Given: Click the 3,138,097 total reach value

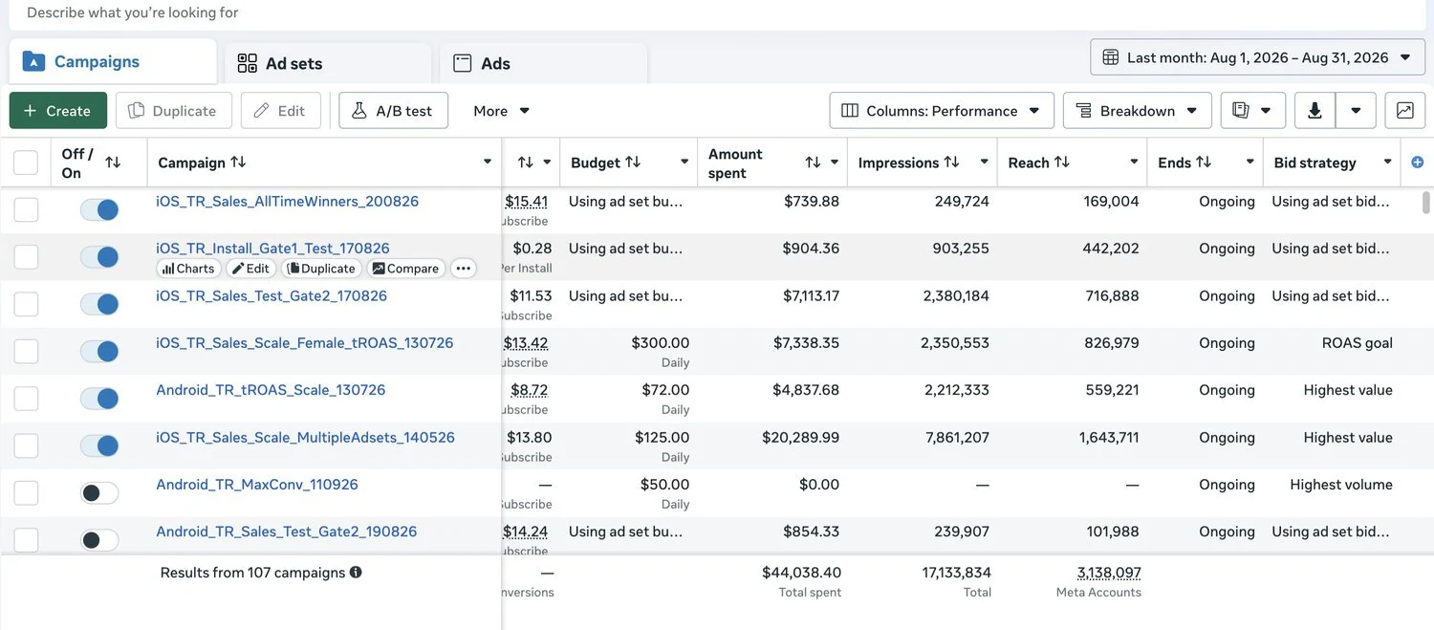Looking at the screenshot, I should pyautogui.click(x=1109, y=573).
